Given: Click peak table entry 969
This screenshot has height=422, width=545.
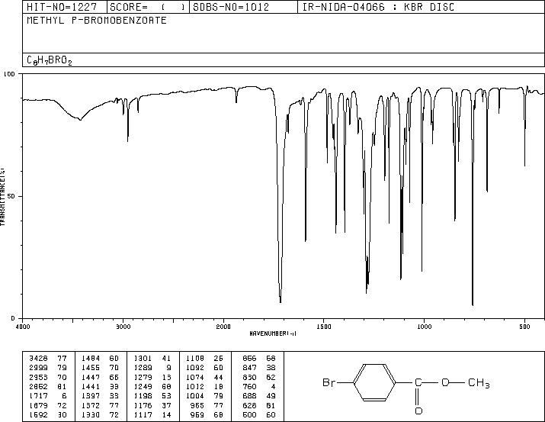Looking at the screenshot, I should click(197, 414).
